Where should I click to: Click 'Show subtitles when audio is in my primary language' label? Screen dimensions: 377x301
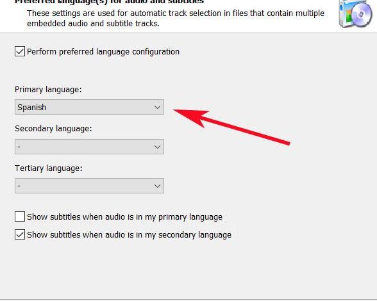click(x=124, y=217)
